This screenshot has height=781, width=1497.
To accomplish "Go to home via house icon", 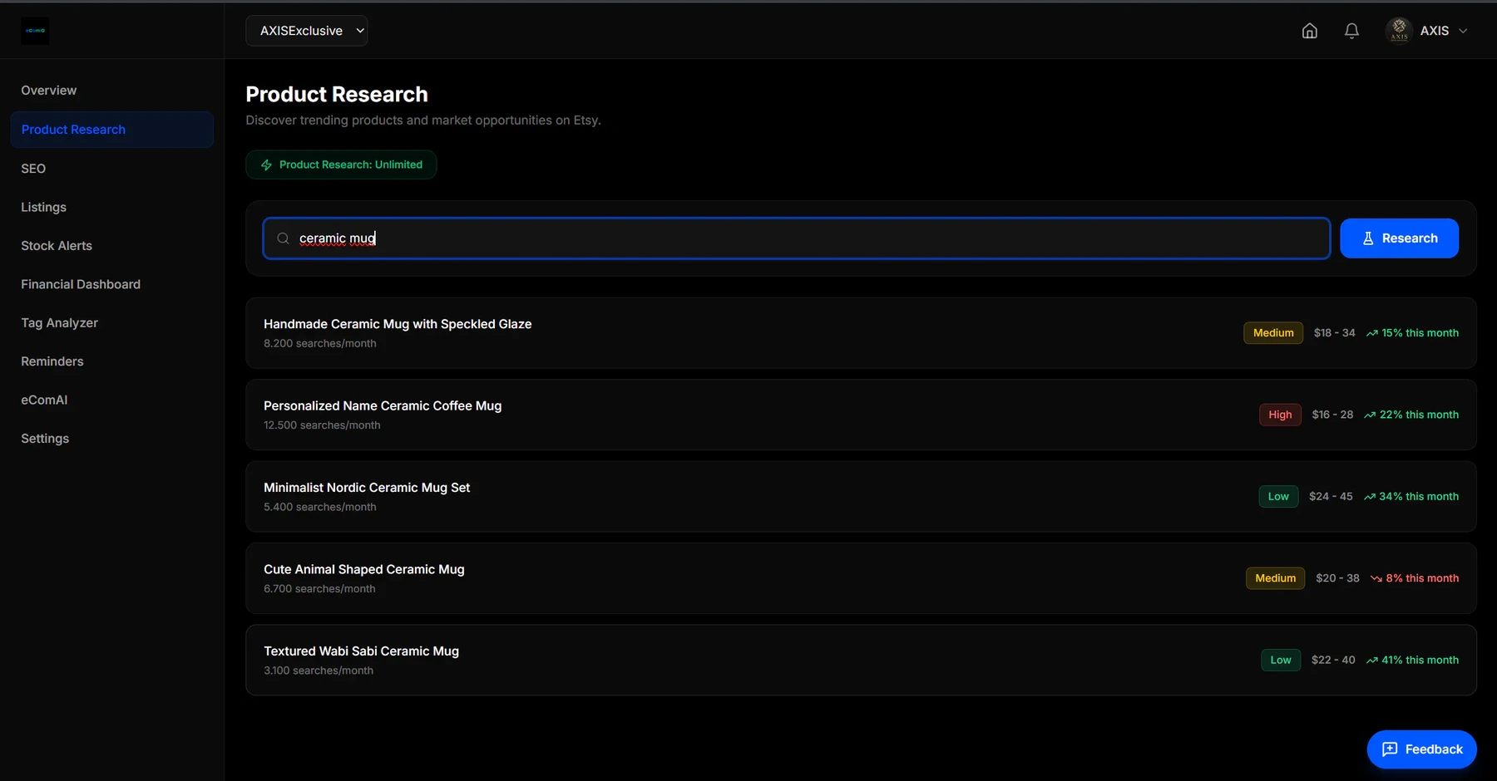I will pos(1309,31).
